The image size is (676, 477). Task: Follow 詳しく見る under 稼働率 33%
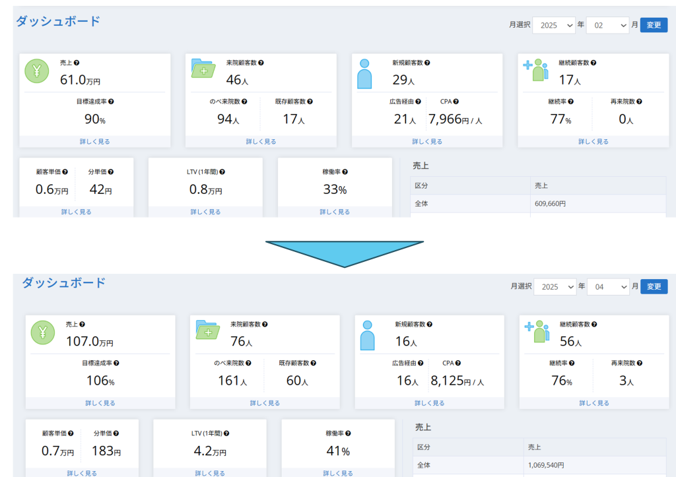click(x=335, y=212)
